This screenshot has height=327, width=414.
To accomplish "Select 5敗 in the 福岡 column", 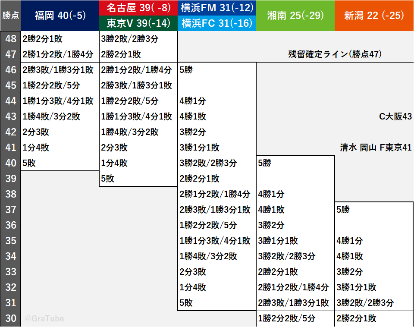I will pos(29,163).
